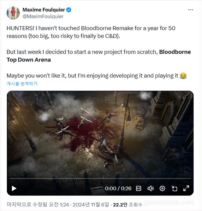This screenshot has width=202, height=211.
Task: Toggle closed captions on the video
Action: (x=139, y=188)
